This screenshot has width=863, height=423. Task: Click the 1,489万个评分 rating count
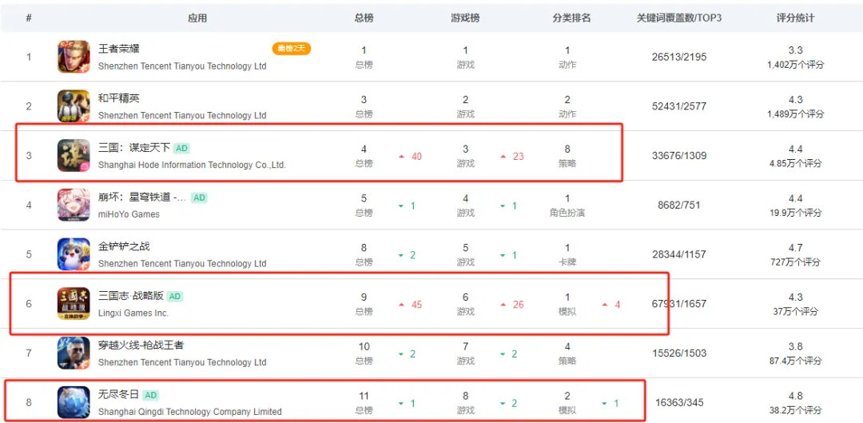[x=795, y=114]
